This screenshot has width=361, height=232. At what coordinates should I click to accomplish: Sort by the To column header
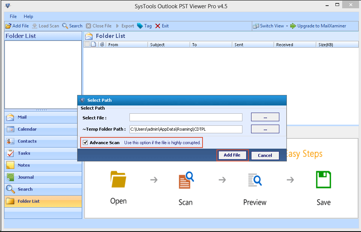[x=211, y=45]
